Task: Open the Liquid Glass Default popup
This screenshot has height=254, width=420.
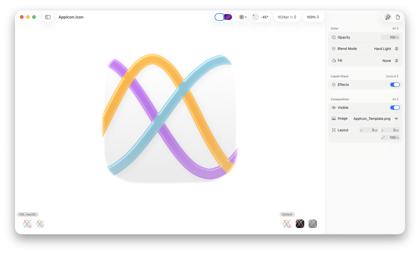Action: click(392, 76)
